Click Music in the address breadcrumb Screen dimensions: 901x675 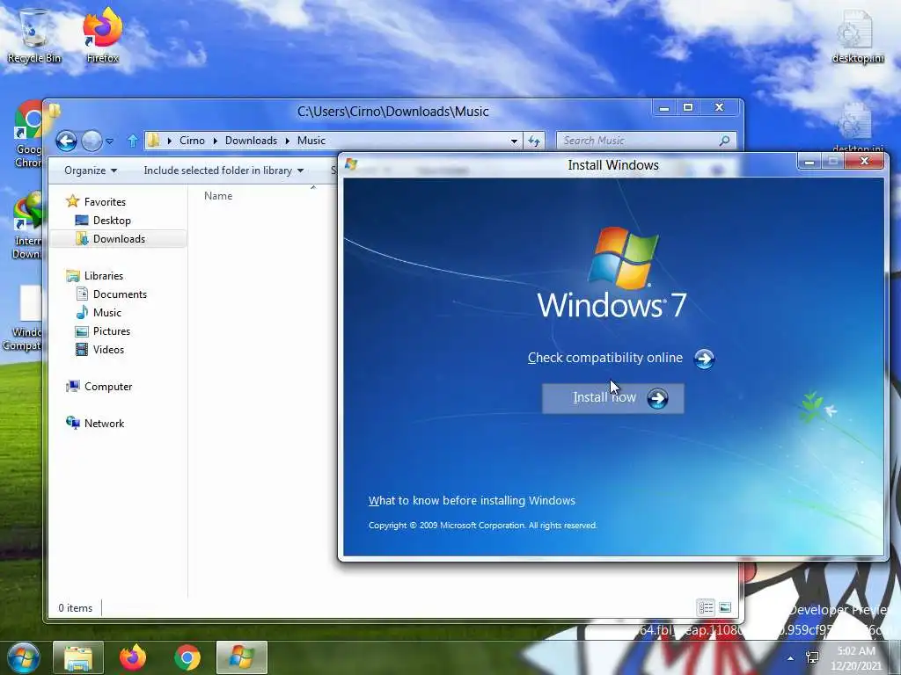(311, 141)
